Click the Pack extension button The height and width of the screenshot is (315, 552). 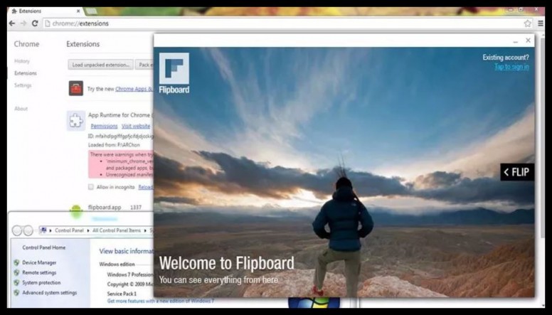(x=144, y=65)
